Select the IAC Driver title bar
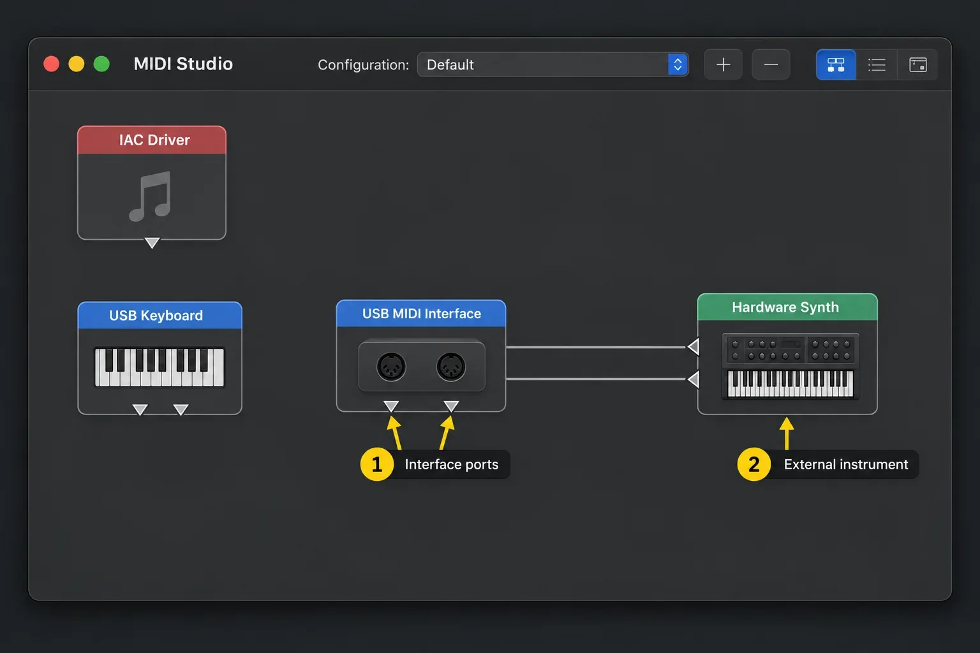The width and height of the screenshot is (980, 653). [152, 140]
